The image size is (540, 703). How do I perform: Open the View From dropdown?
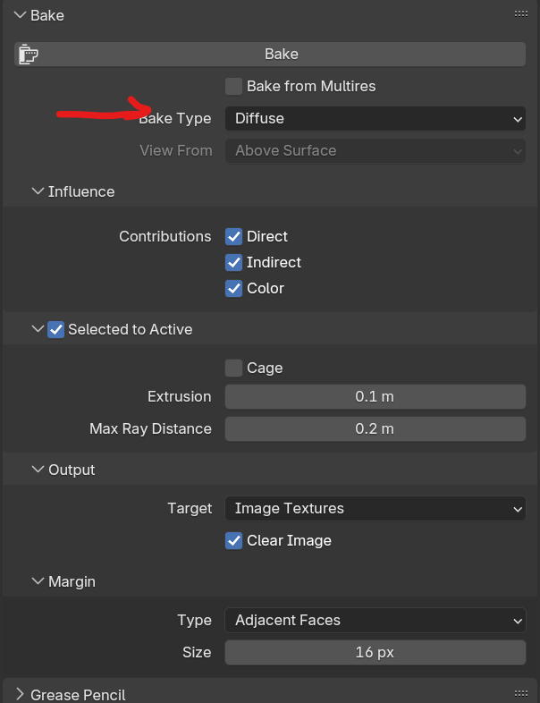(x=375, y=150)
